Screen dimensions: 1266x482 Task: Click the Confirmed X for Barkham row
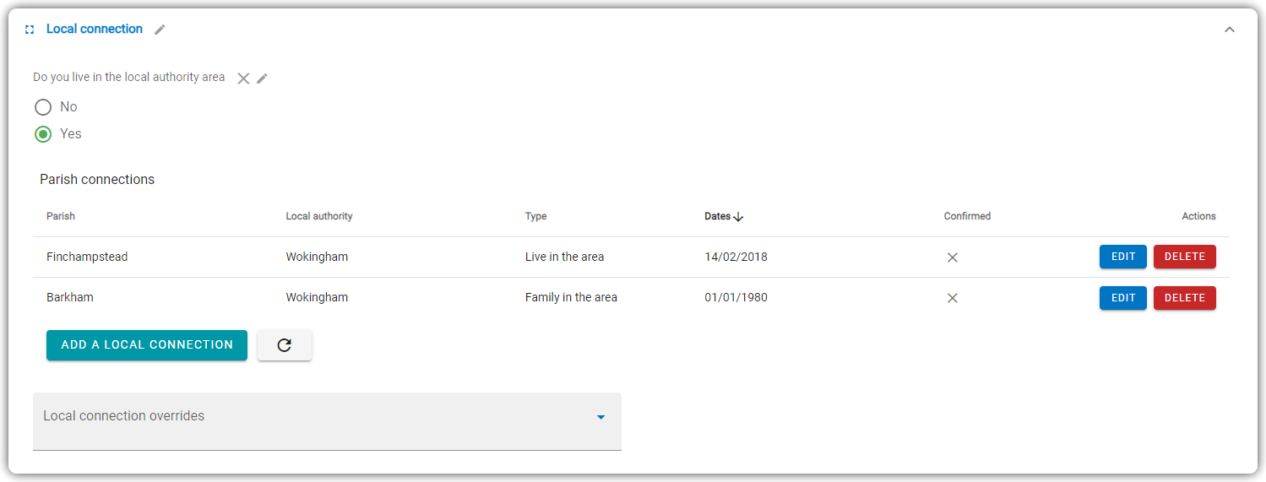[x=953, y=298]
